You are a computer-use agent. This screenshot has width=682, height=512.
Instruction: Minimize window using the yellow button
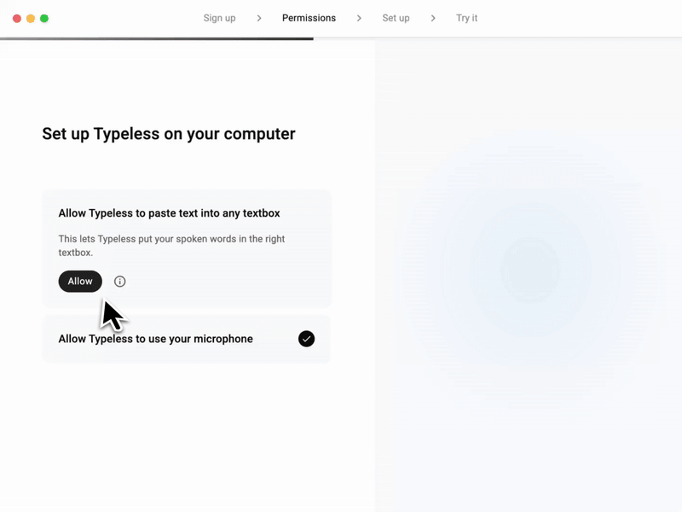(x=31, y=18)
